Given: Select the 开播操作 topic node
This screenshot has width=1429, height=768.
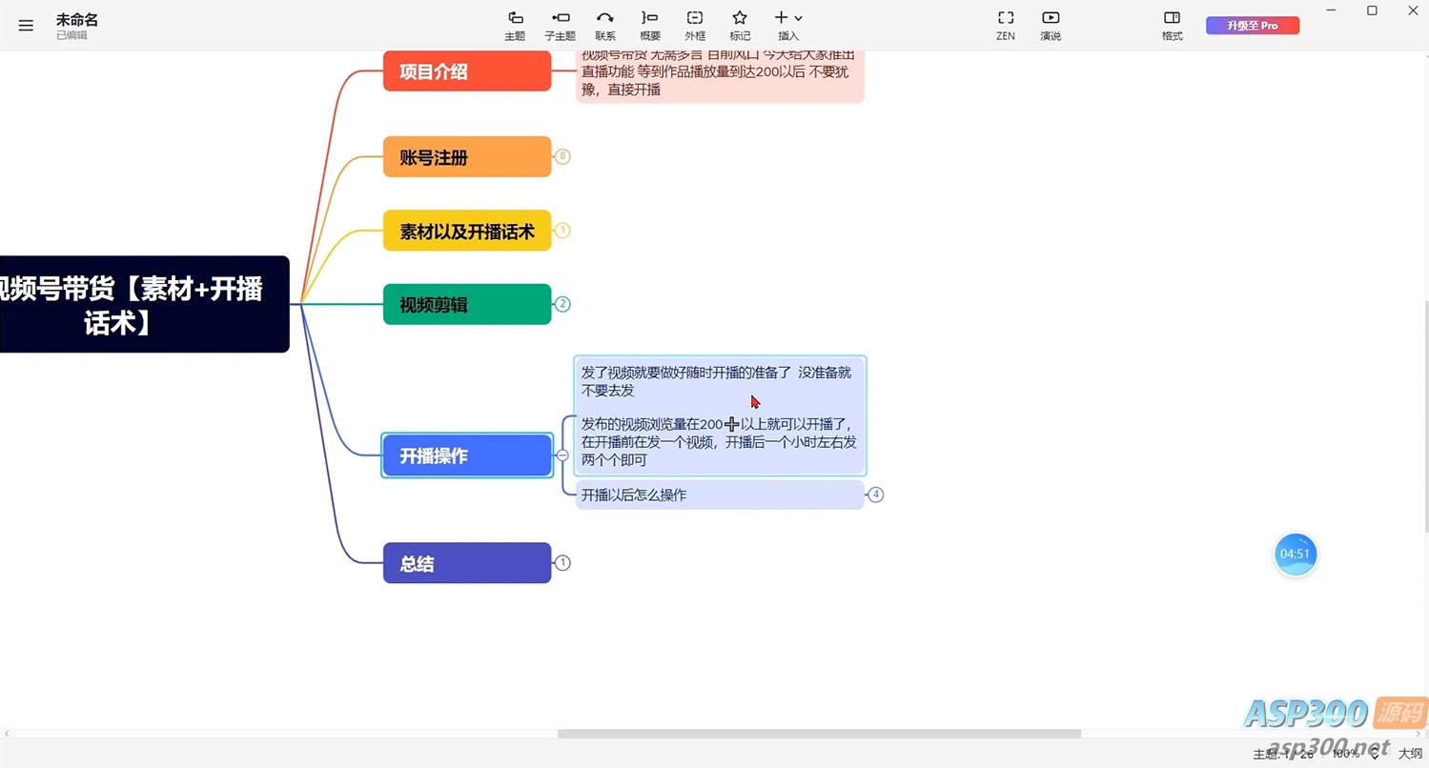Looking at the screenshot, I should (467, 455).
